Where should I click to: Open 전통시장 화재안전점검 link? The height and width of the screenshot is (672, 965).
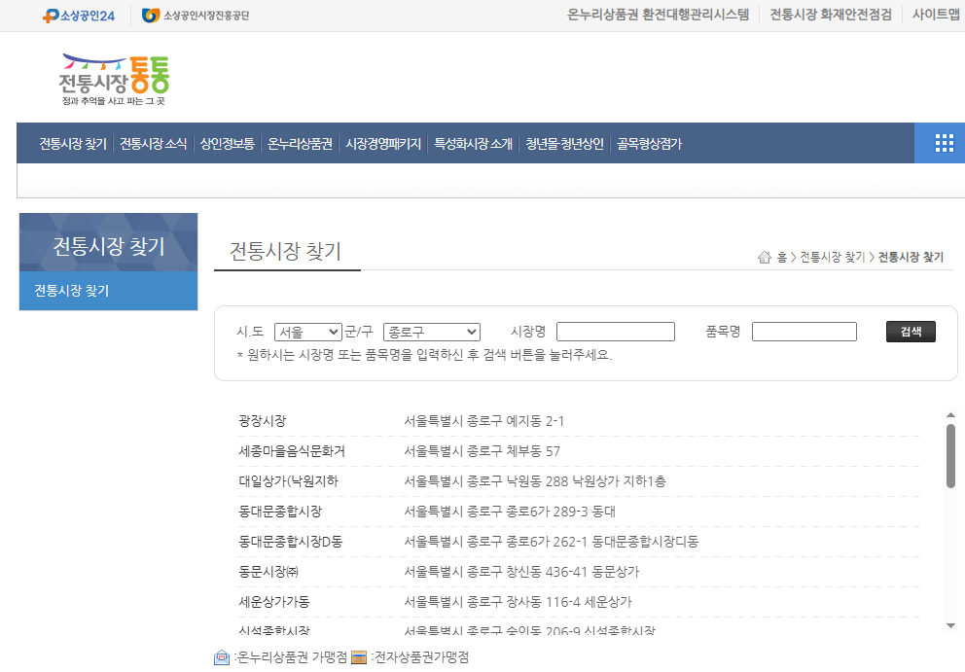(x=831, y=15)
